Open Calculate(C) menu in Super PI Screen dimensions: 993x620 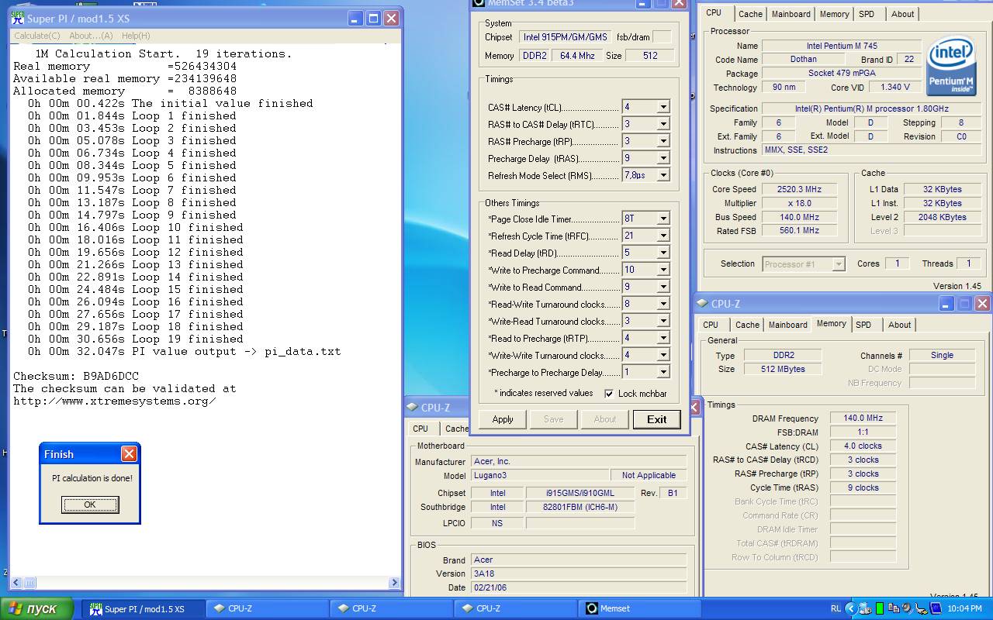[x=36, y=36]
